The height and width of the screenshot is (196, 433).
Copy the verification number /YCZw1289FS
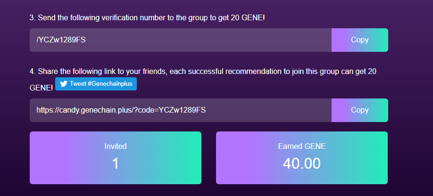[359, 40]
